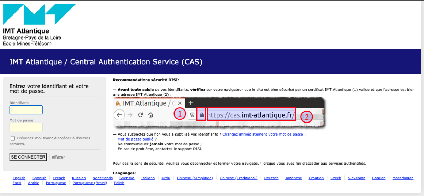
Task: Switch language to English
Action: point(19,178)
